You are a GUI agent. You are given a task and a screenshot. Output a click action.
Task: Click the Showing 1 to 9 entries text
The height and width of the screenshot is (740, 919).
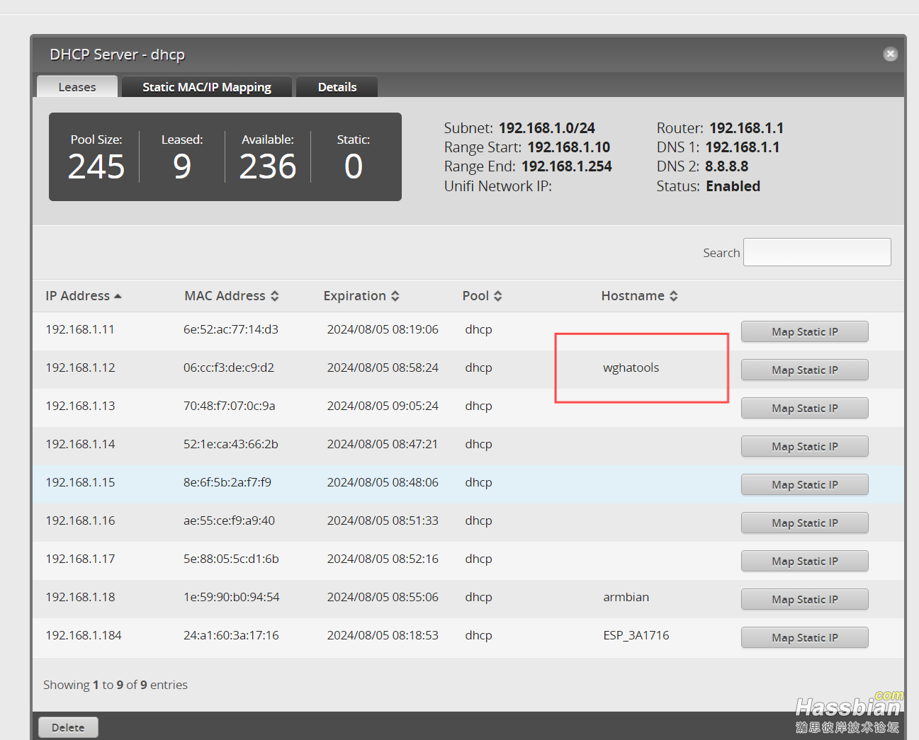point(115,685)
